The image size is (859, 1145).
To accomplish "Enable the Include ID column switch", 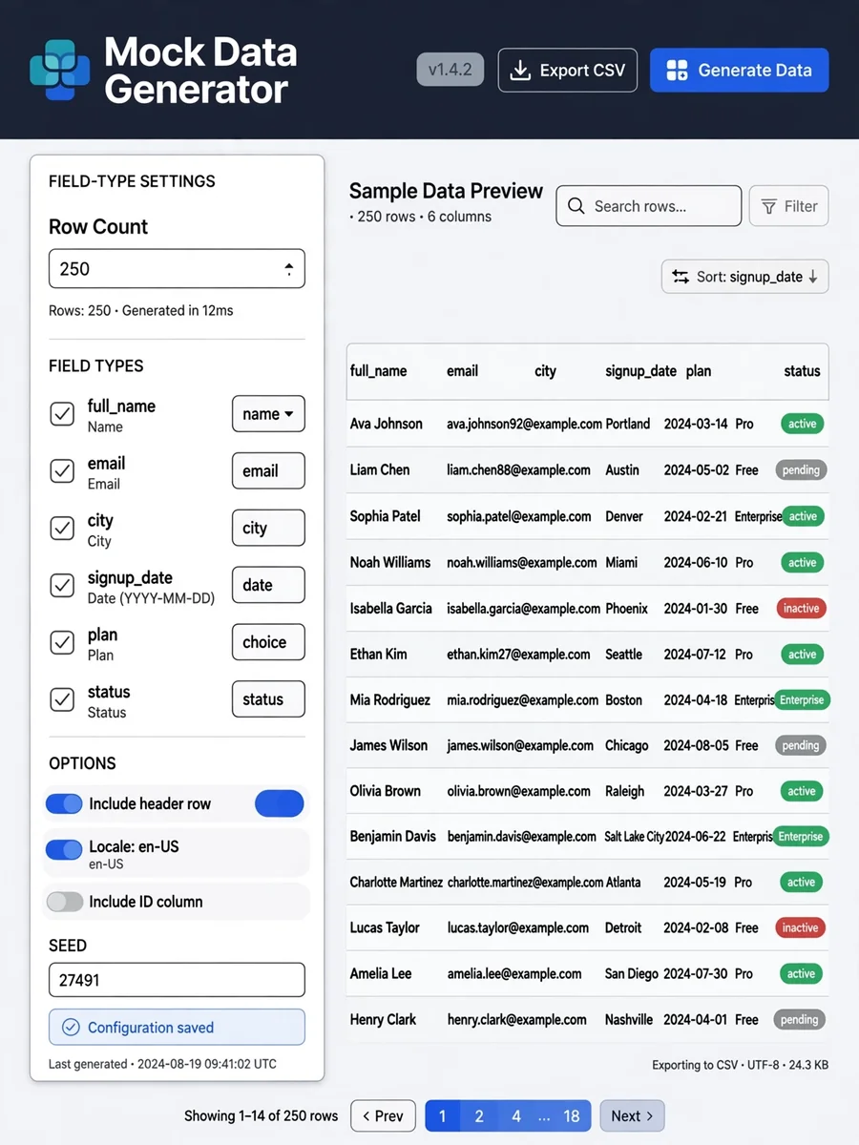I will 64,902.
